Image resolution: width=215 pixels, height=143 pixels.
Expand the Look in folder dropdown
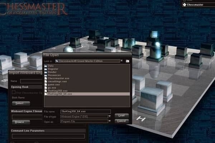pos(121,61)
